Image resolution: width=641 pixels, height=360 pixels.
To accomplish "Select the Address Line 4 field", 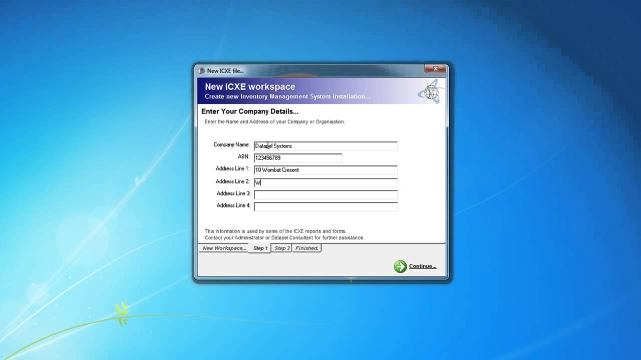I will point(326,206).
